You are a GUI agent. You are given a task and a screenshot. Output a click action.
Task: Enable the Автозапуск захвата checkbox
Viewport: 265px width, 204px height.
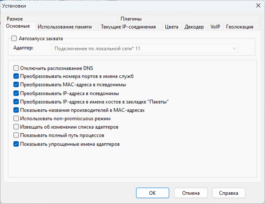coord(14,39)
